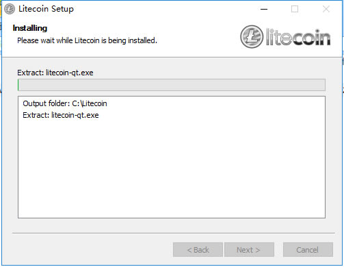The width and height of the screenshot is (344, 267).
Task: Click the 'Please wait while Litecoin' subtitle
Action: tap(87, 40)
